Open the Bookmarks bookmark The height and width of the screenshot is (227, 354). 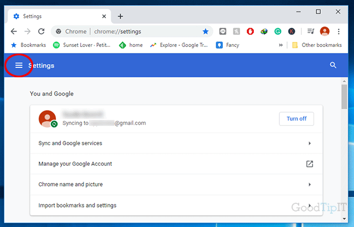28,45
